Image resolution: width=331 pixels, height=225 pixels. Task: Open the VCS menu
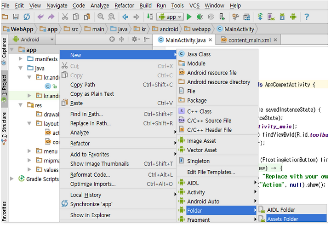pos(194,6)
